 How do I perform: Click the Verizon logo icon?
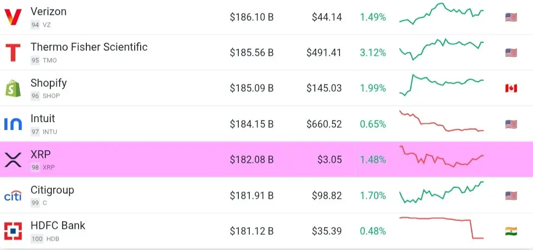[13, 17]
